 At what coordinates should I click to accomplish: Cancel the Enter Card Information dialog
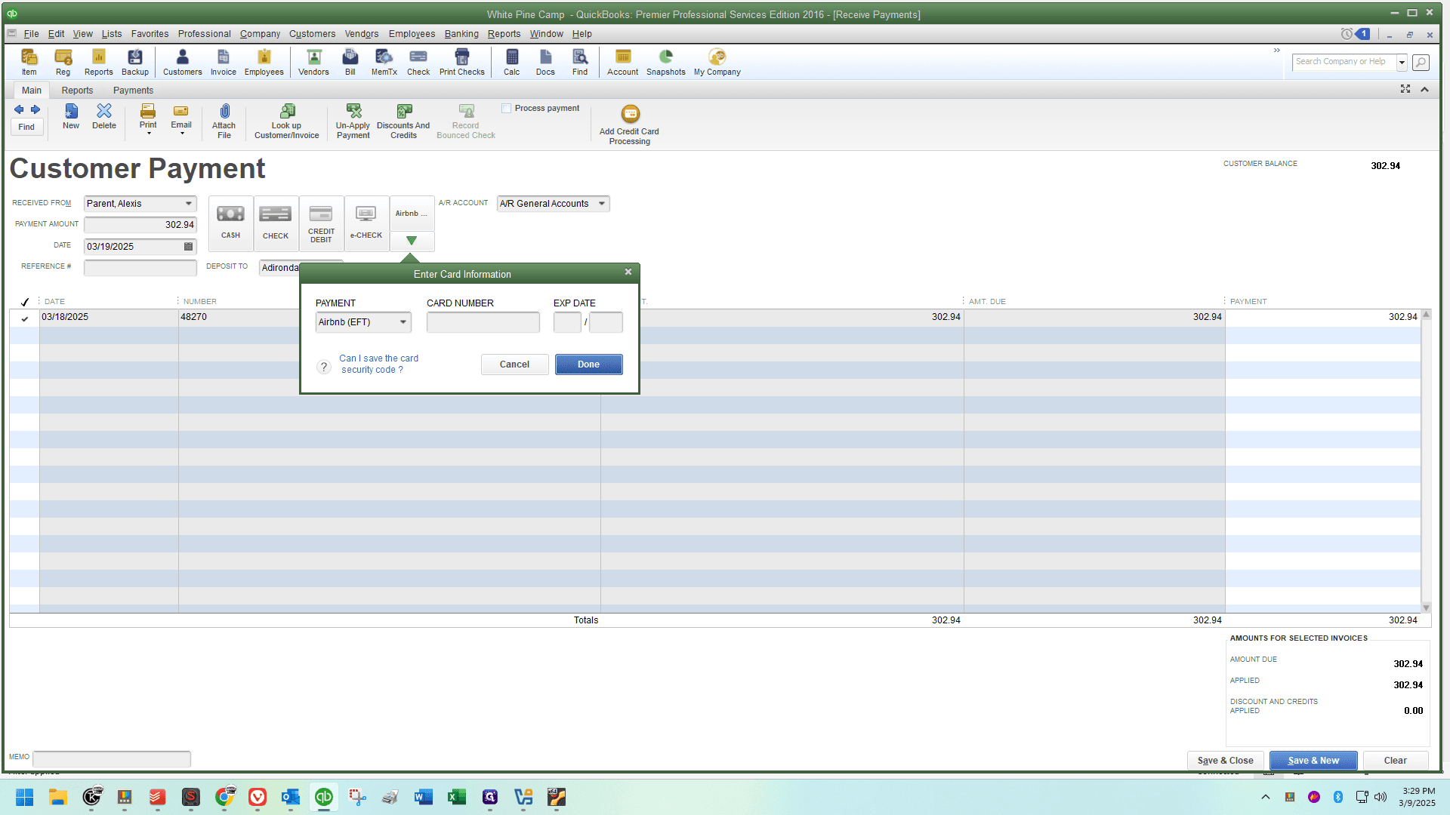pos(514,364)
